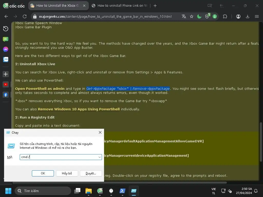
Task: Close the Chạy dialog
Action: pyautogui.click(x=100, y=132)
